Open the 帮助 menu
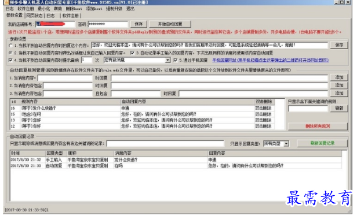 point(58,9)
